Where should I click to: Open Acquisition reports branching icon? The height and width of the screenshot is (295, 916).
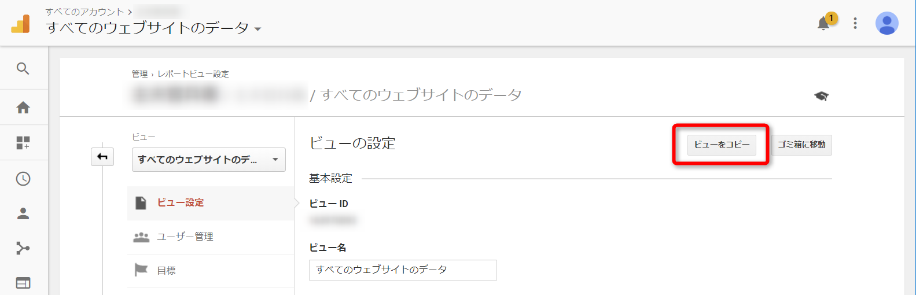[23, 249]
